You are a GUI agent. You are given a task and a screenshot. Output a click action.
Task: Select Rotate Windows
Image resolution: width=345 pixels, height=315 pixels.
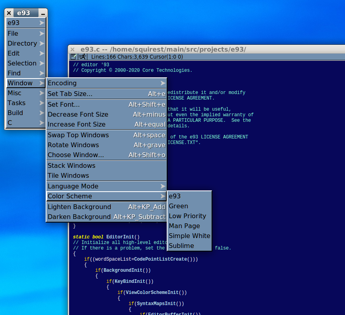click(106, 145)
